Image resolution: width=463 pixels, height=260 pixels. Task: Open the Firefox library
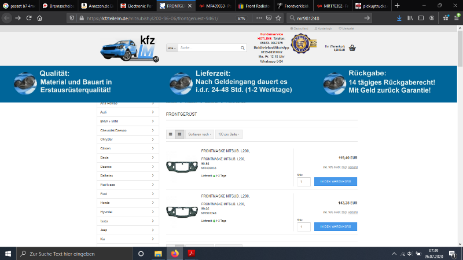[x=410, y=19]
